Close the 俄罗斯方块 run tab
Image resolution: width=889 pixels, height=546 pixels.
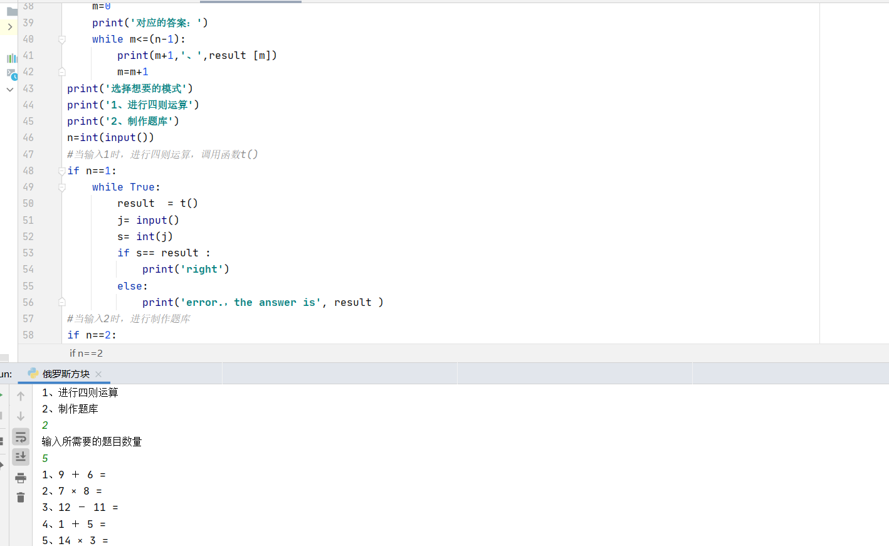click(x=98, y=374)
